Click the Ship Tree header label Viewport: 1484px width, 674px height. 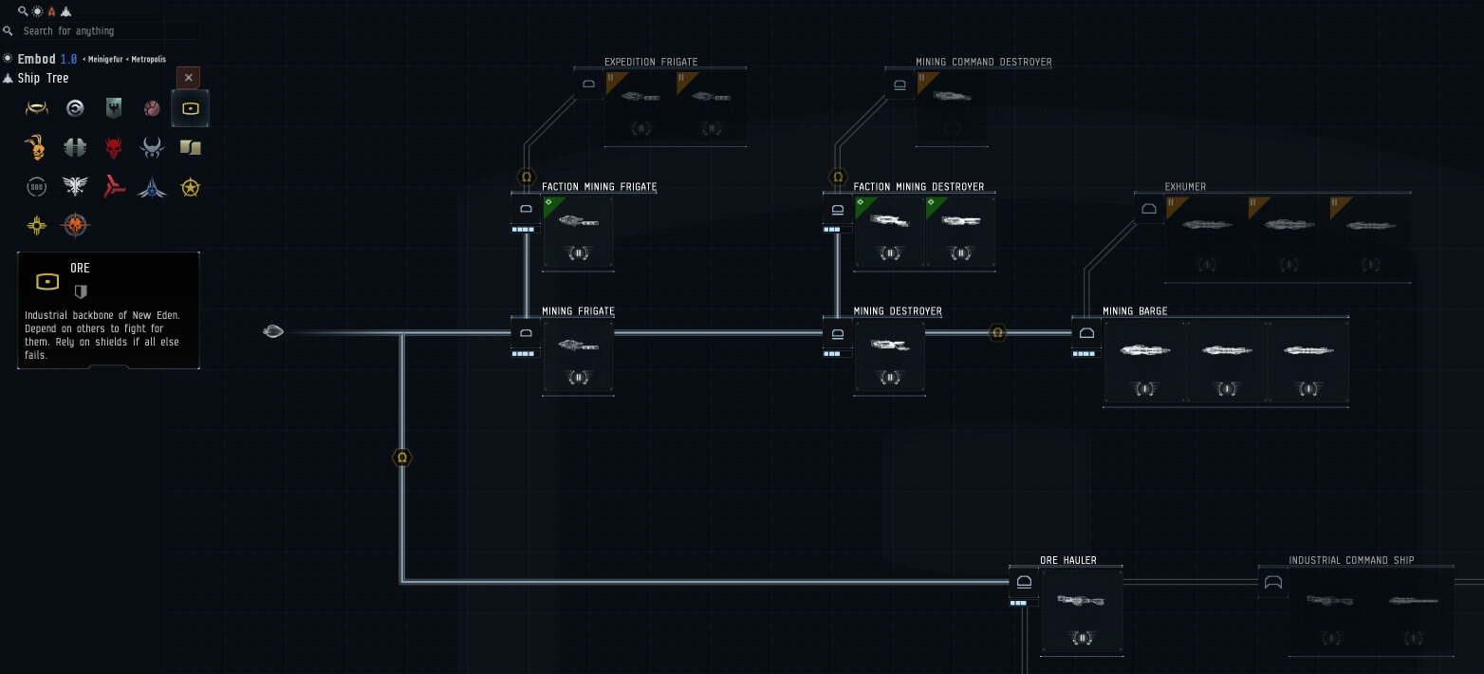point(43,78)
